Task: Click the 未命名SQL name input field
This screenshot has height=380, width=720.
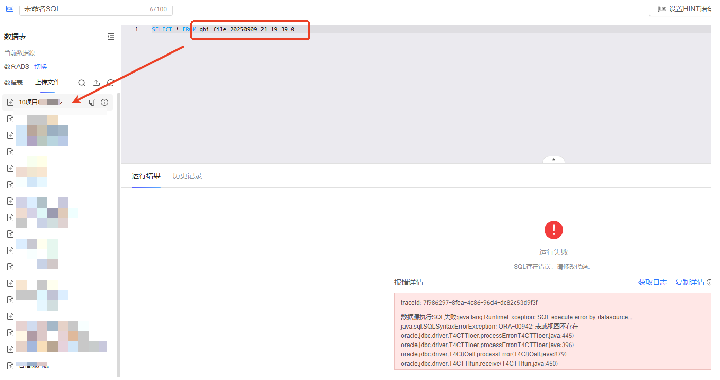Action: click(x=82, y=9)
